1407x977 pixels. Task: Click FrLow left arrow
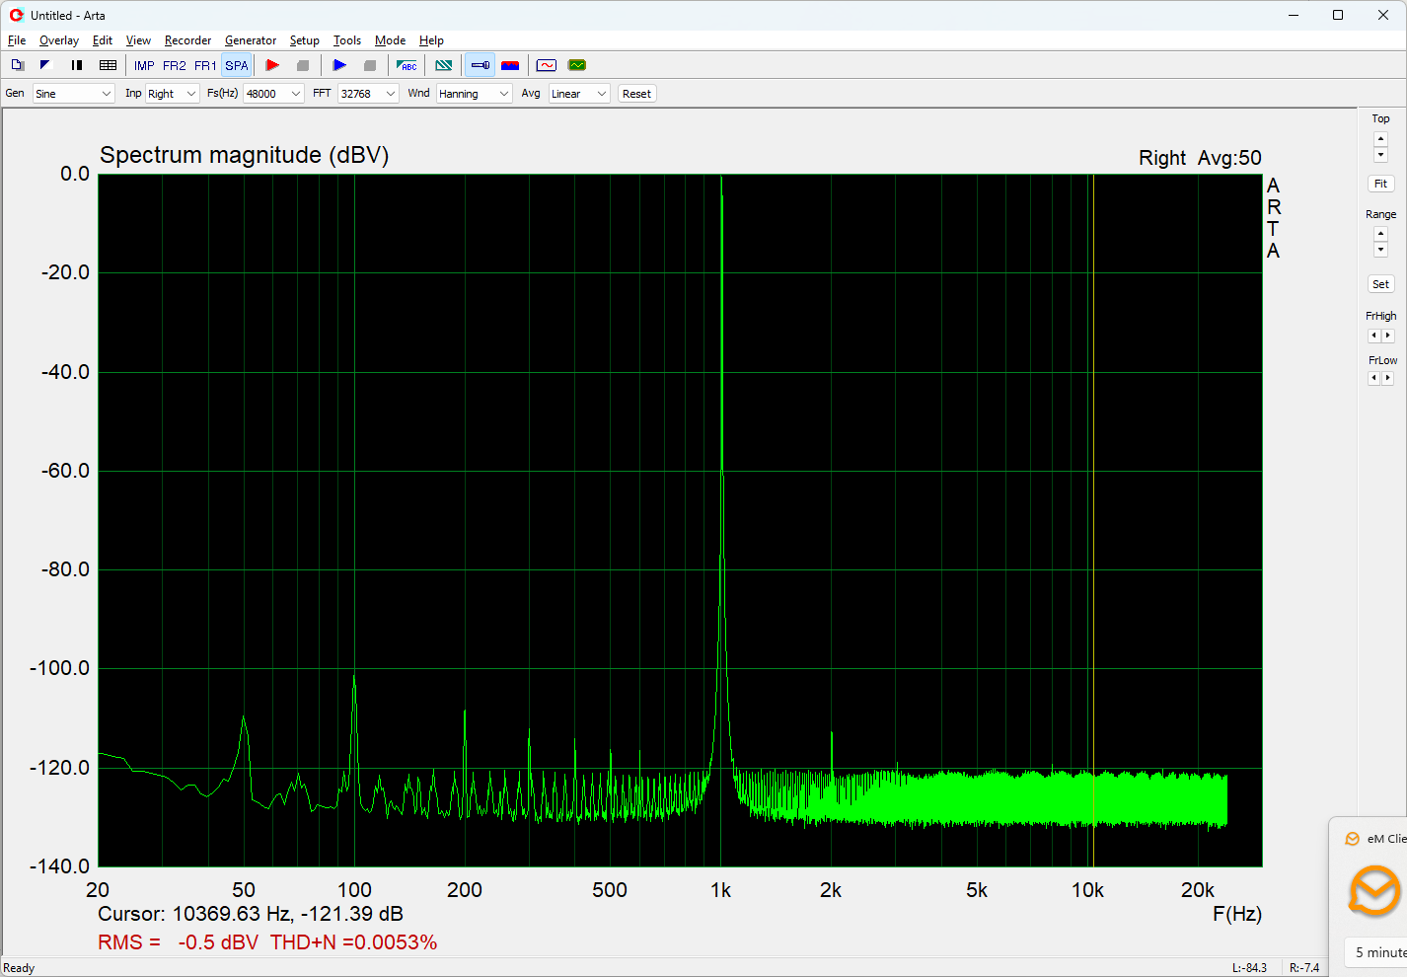pyautogui.click(x=1373, y=378)
